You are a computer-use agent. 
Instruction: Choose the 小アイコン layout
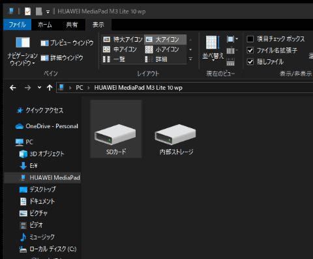click(162, 49)
